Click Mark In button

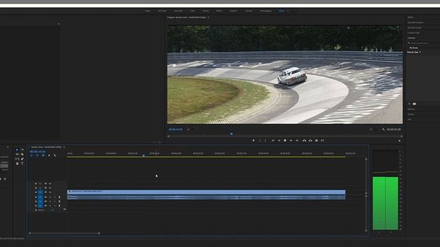click(260, 140)
